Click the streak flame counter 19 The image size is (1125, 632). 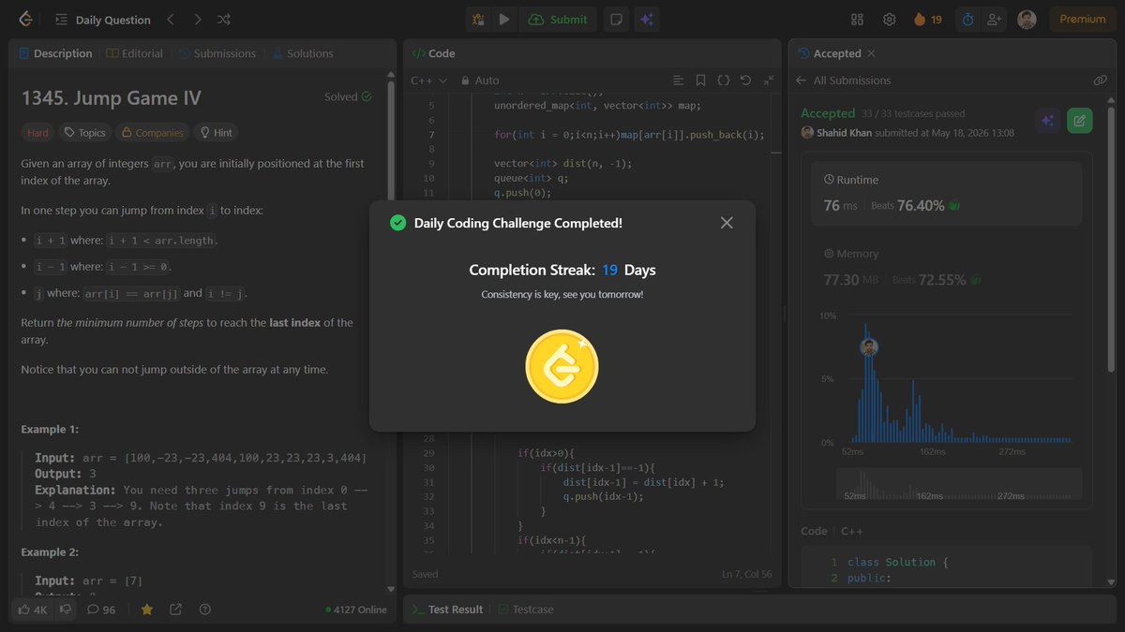point(927,20)
